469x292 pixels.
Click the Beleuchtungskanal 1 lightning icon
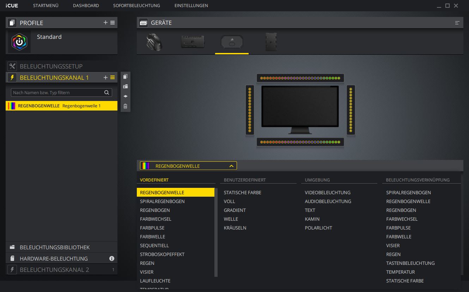[12, 77]
